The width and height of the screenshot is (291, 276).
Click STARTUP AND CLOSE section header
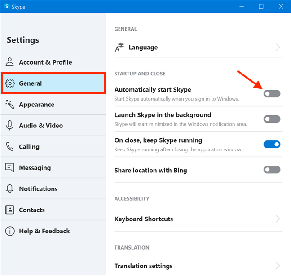click(140, 74)
